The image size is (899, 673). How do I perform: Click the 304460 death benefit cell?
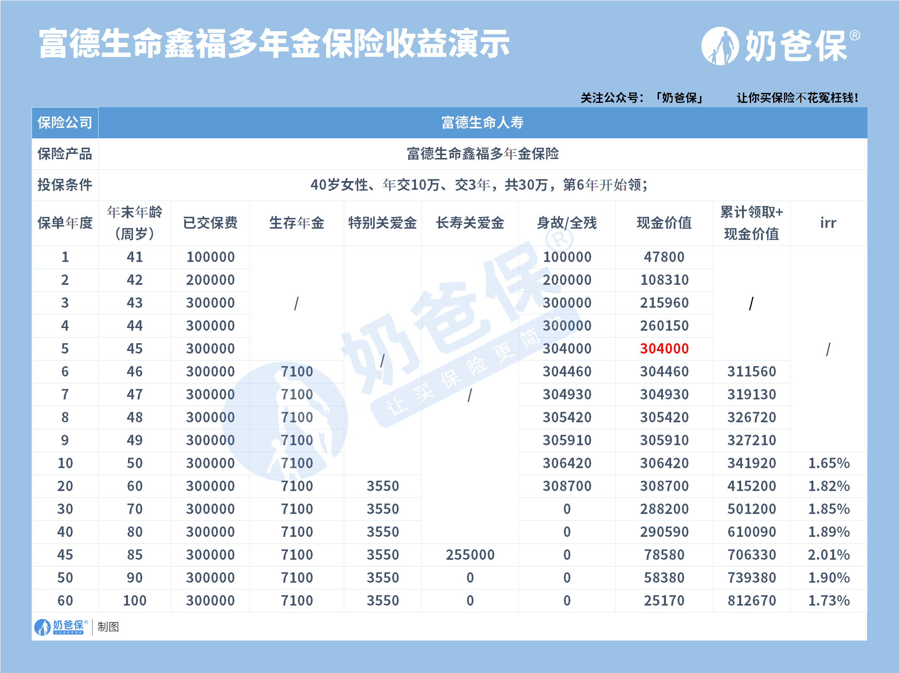click(567, 371)
